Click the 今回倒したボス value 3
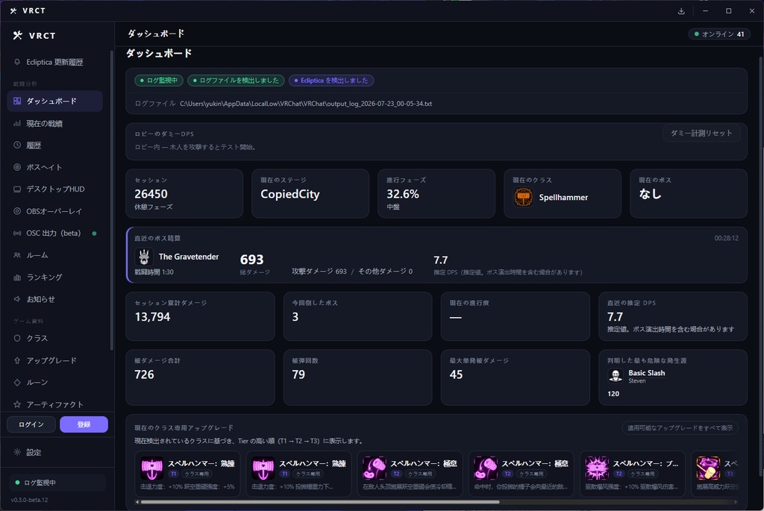The height and width of the screenshot is (511, 764). tap(295, 316)
